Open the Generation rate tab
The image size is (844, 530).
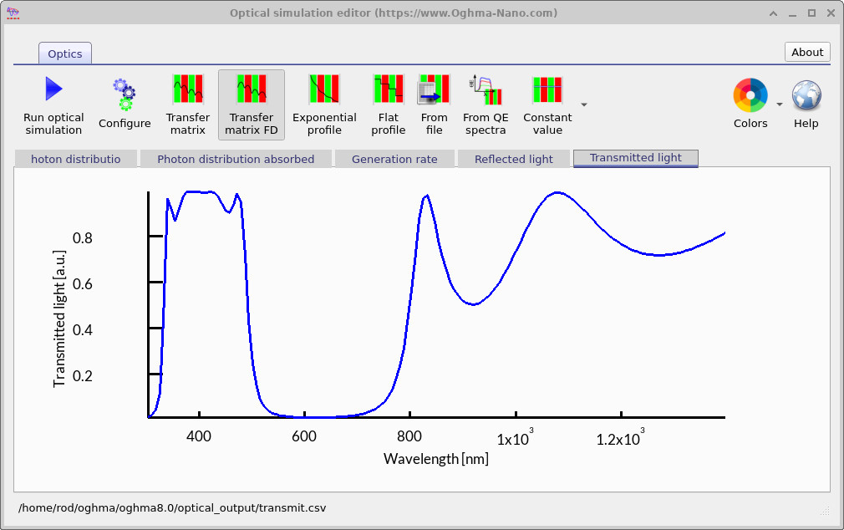[394, 159]
